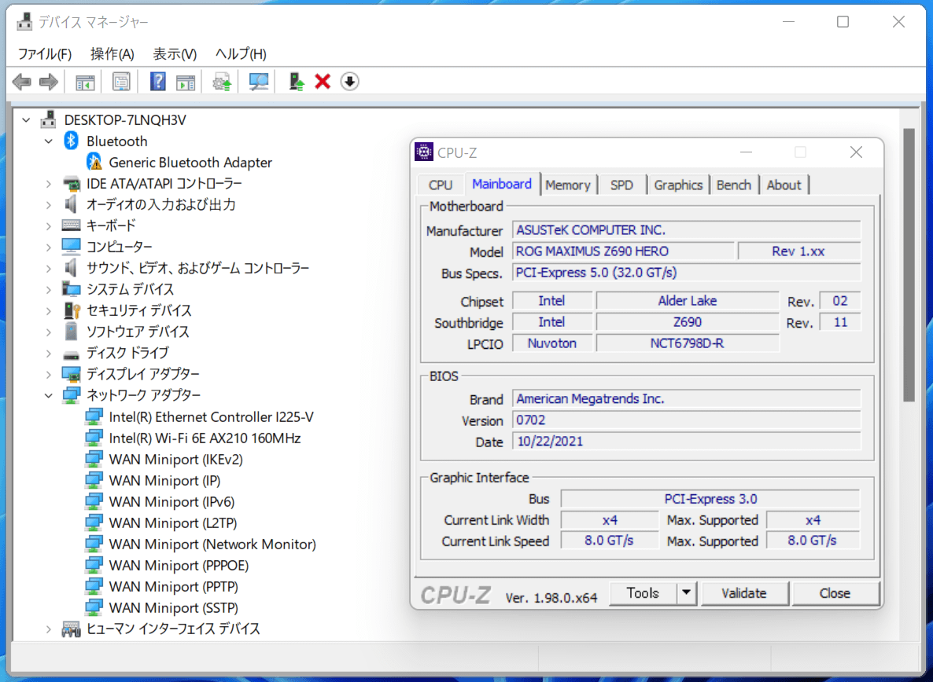The width and height of the screenshot is (933, 682).
Task: Click the enable device icon with green arrow
Action: 296,82
